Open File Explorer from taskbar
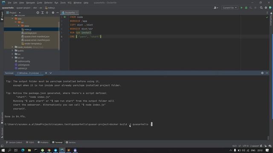The width and height of the screenshot is (273, 153). point(29,150)
